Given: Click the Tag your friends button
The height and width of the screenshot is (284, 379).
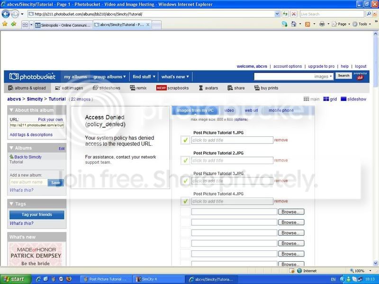Looking at the screenshot, I should [x=37, y=215].
